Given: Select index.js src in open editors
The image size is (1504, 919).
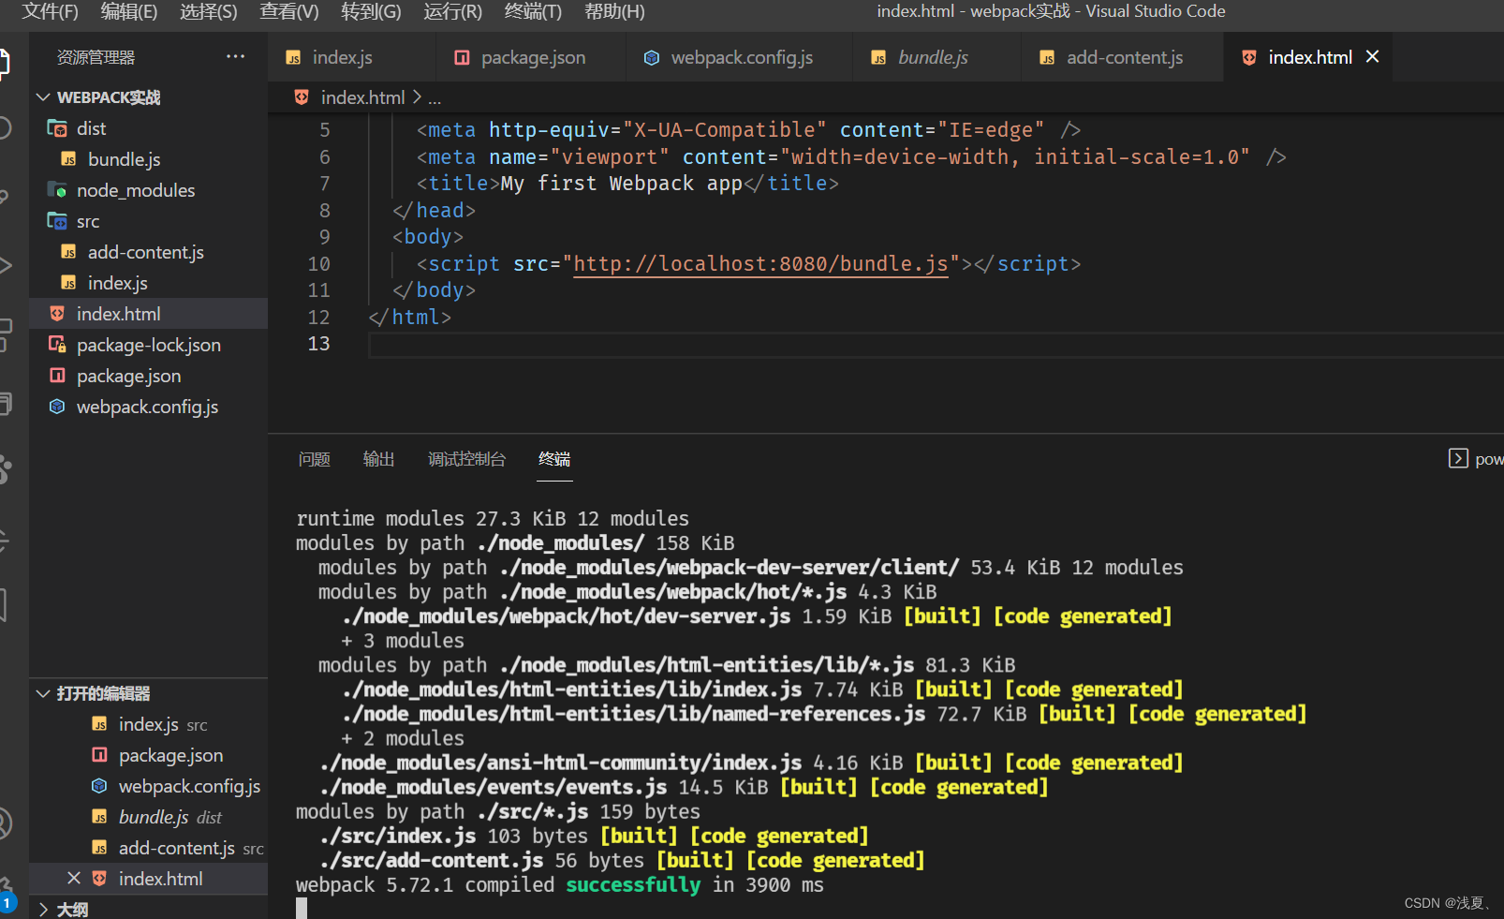Looking at the screenshot, I should (x=148, y=724).
